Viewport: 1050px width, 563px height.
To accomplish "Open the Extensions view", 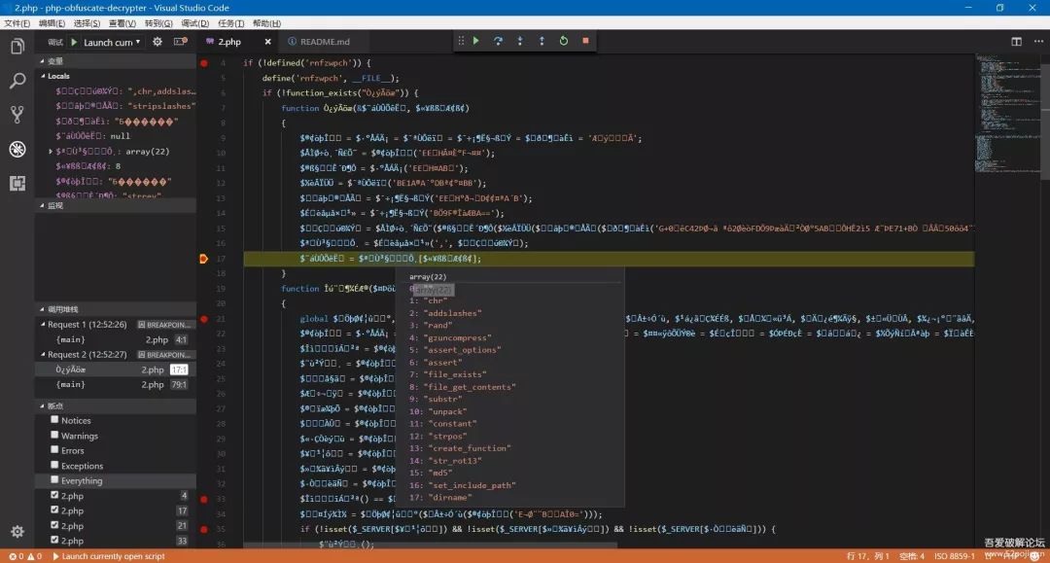I will pyautogui.click(x=16, y=183).
